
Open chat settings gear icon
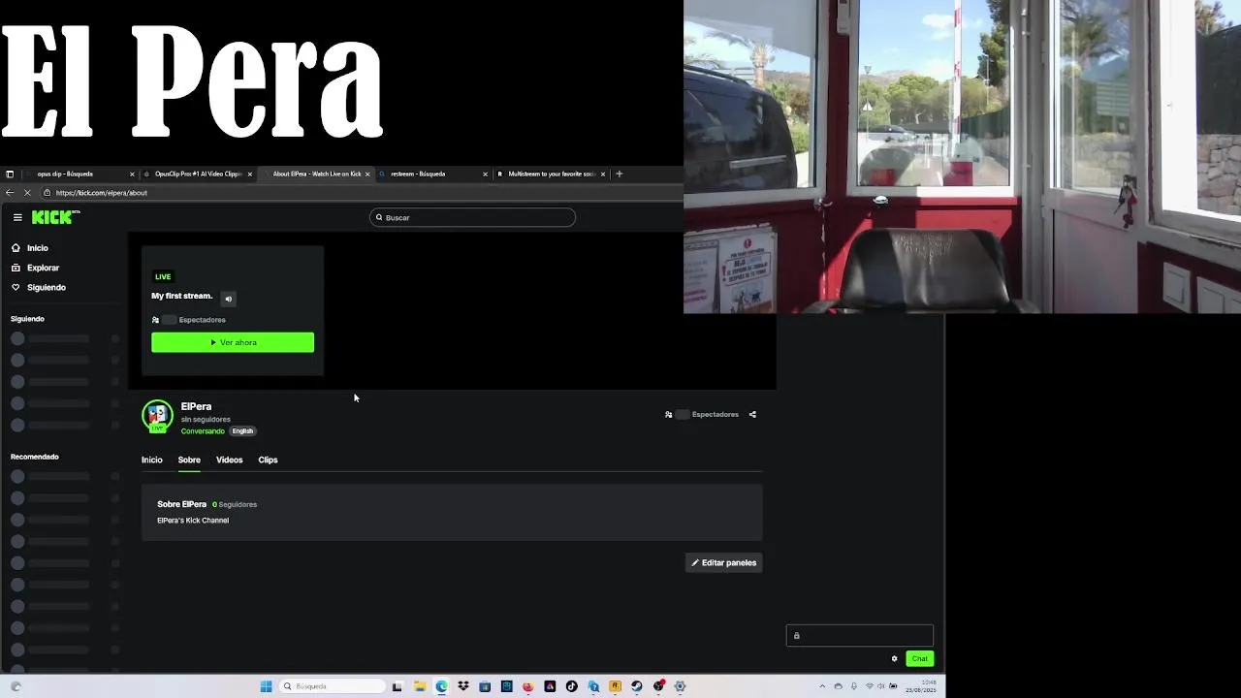894,658
